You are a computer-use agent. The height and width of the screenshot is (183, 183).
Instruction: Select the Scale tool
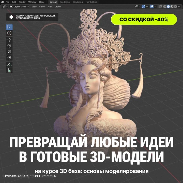9,52
